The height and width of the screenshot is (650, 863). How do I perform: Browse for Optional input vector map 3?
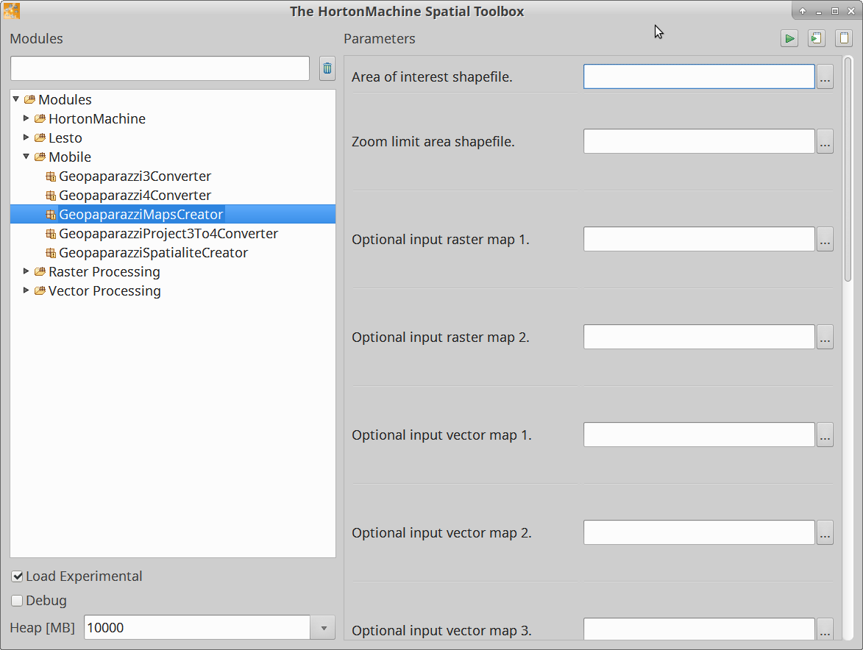(825, 629)
